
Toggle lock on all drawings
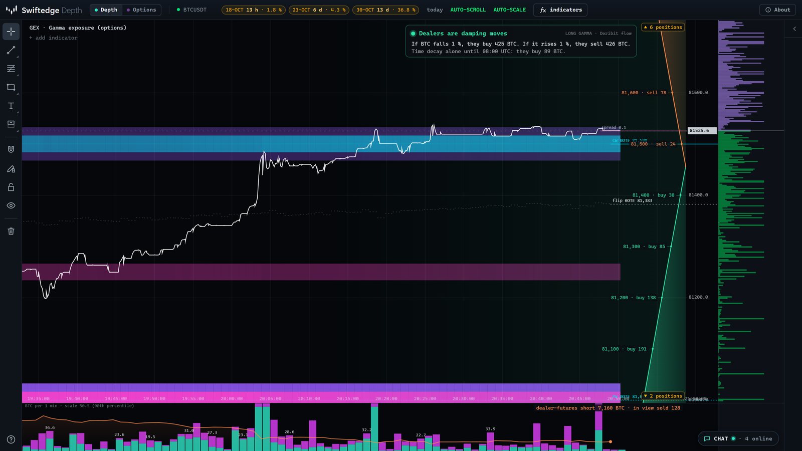11,187
